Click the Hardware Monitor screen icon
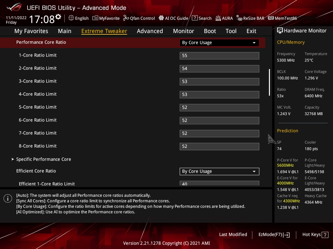The height and width of the screenshot is (249, 333). 280,30
